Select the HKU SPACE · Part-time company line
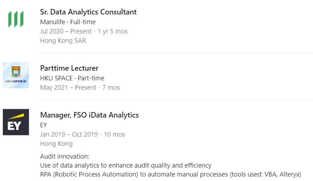 pos(72,78)
